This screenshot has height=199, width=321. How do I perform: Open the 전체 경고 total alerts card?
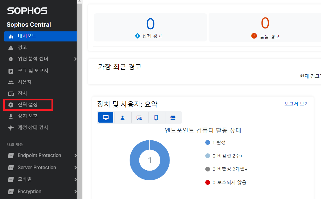pyautogui.click(x=150, y=28)
